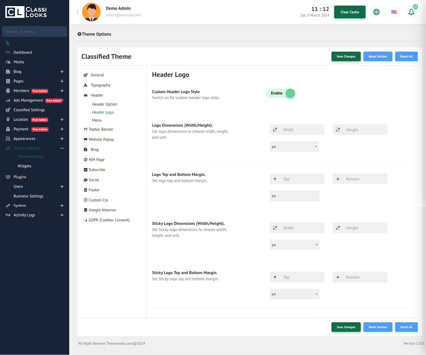
Task: Click the Clear Cache button
Action: (350, 12)
